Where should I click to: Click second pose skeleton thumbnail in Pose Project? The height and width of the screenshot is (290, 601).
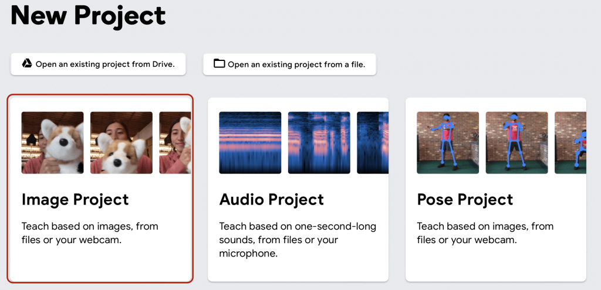tap(517, 143)
